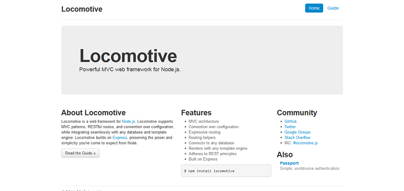Open the Google Groups link

(x=297, y=132)
